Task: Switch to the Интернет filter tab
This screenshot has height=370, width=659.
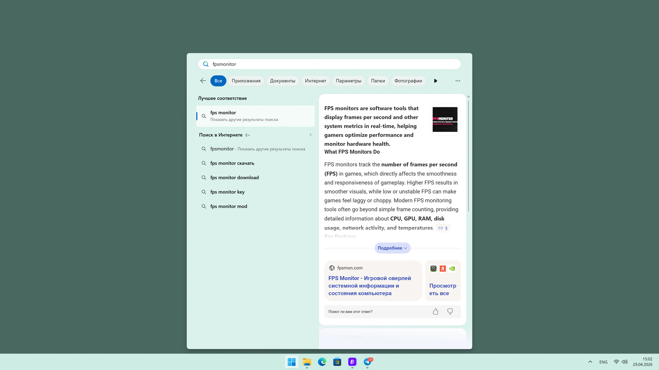Action: pyautogui.click(x=315, y=81)
